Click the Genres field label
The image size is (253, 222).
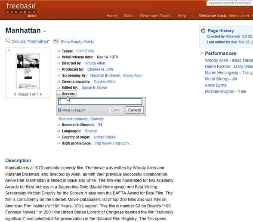pyautogui.click(x=68, y=94)
